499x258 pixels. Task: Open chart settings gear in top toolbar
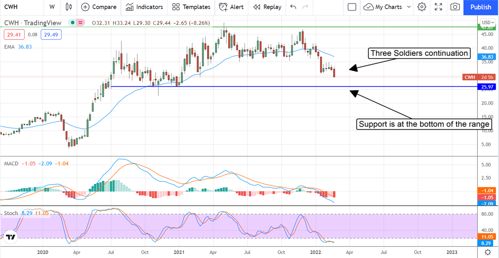[x=422, y=7]
